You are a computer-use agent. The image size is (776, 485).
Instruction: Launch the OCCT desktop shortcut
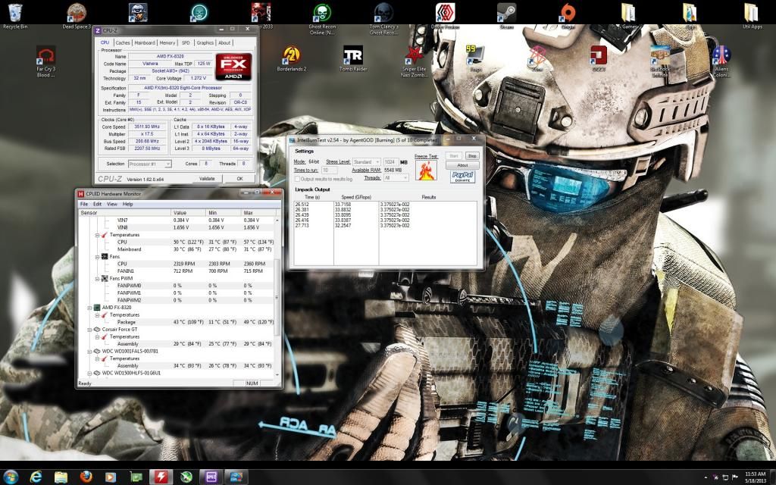pos(599,58)
